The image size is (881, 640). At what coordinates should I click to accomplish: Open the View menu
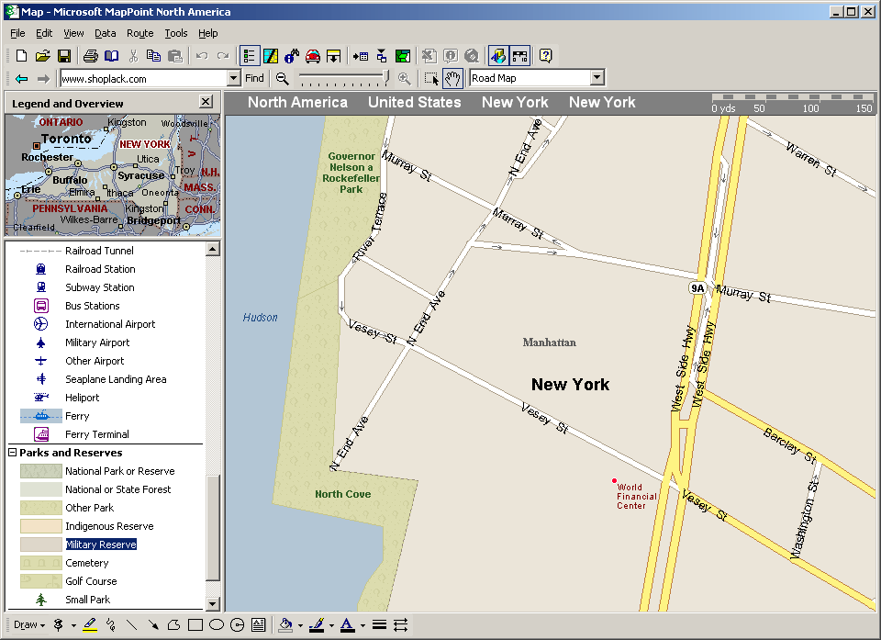73,33
